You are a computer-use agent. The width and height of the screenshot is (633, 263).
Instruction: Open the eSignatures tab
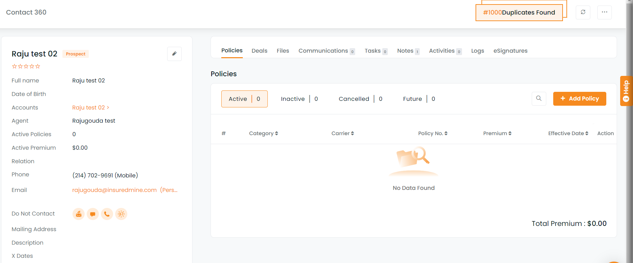(510, 51)
